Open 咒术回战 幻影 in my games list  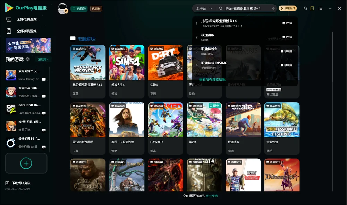(26, 92)
